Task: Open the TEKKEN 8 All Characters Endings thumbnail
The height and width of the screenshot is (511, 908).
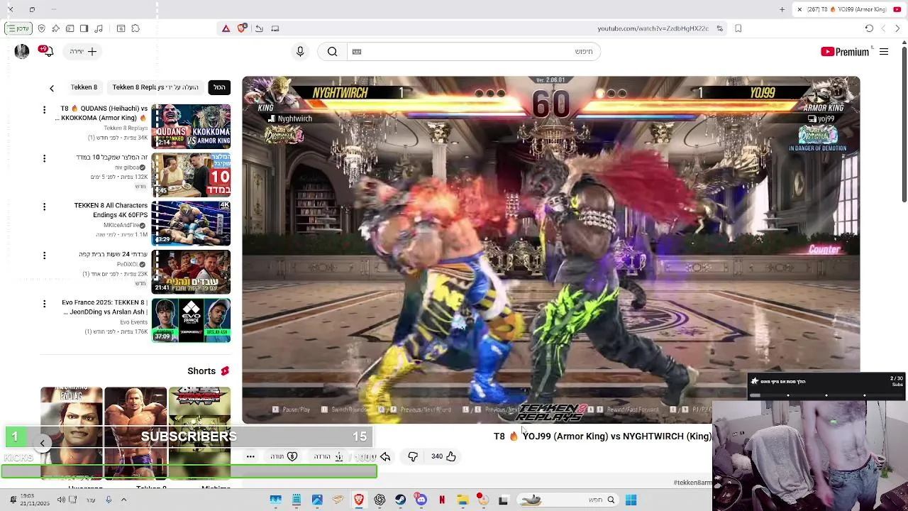Action: pos(191,222)
